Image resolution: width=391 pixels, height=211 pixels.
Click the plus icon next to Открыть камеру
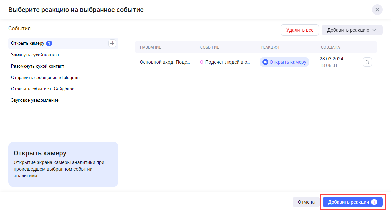click(112, 43)
